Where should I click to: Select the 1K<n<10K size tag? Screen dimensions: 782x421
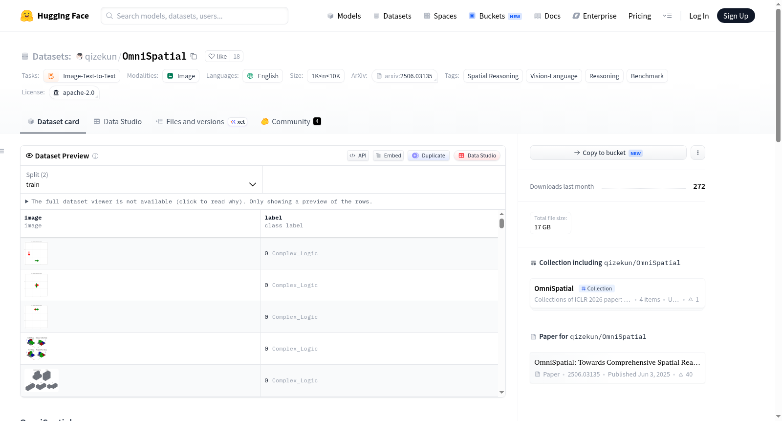[326, 76]
